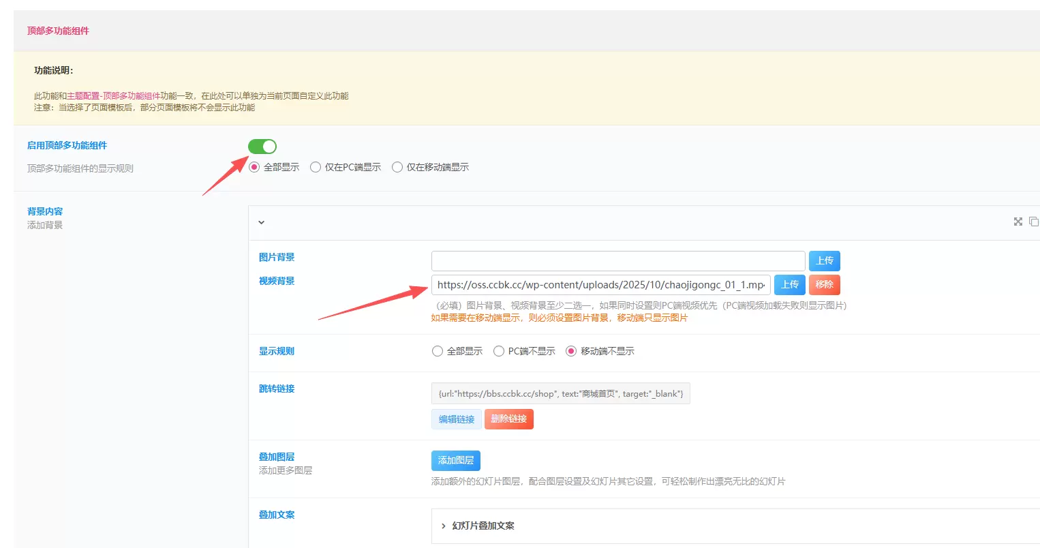The height and width of the screenshot is (548, 1040).
Task: Click 上传 button beside 图片背景 field
Action: pyautogui.click(x=825, y=261)
